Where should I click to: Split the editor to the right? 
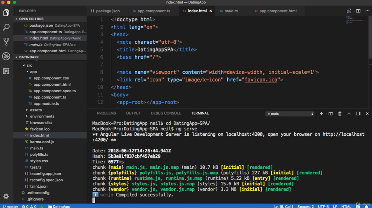358,11
